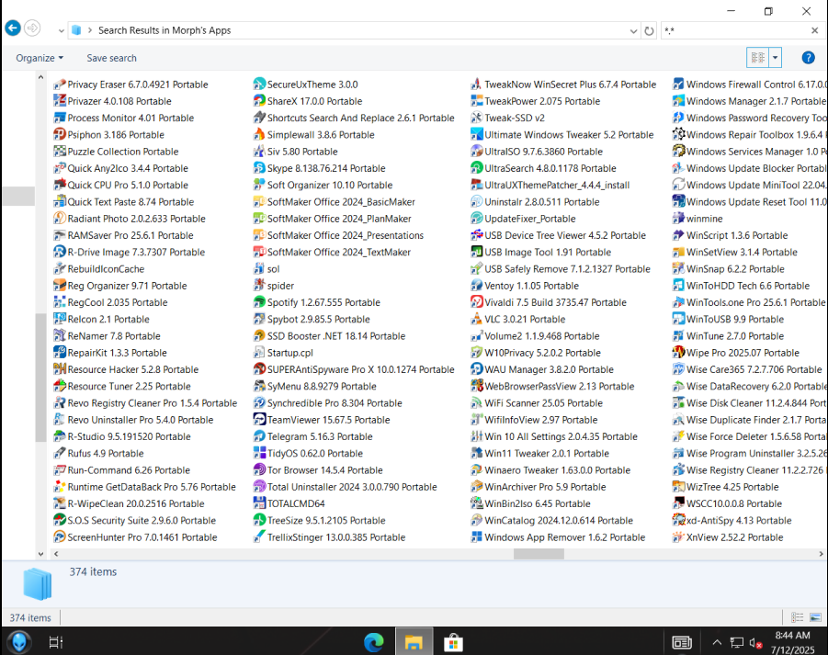The width and height of the screenshot is (828, 655).
Task: Select the Wipe Pro 2025.07 Portable icon
Action: pyautogui.click(x=678, y=353)
